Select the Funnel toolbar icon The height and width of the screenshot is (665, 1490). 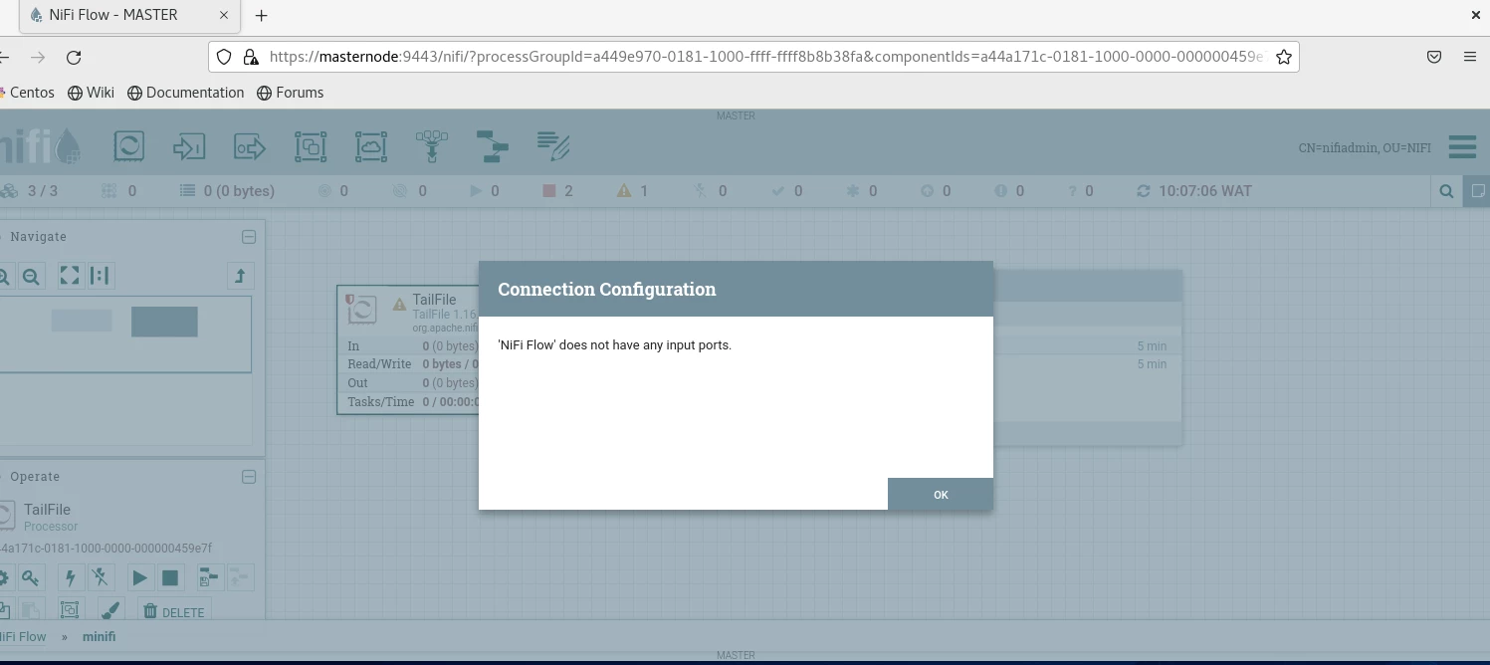point(432,146)
